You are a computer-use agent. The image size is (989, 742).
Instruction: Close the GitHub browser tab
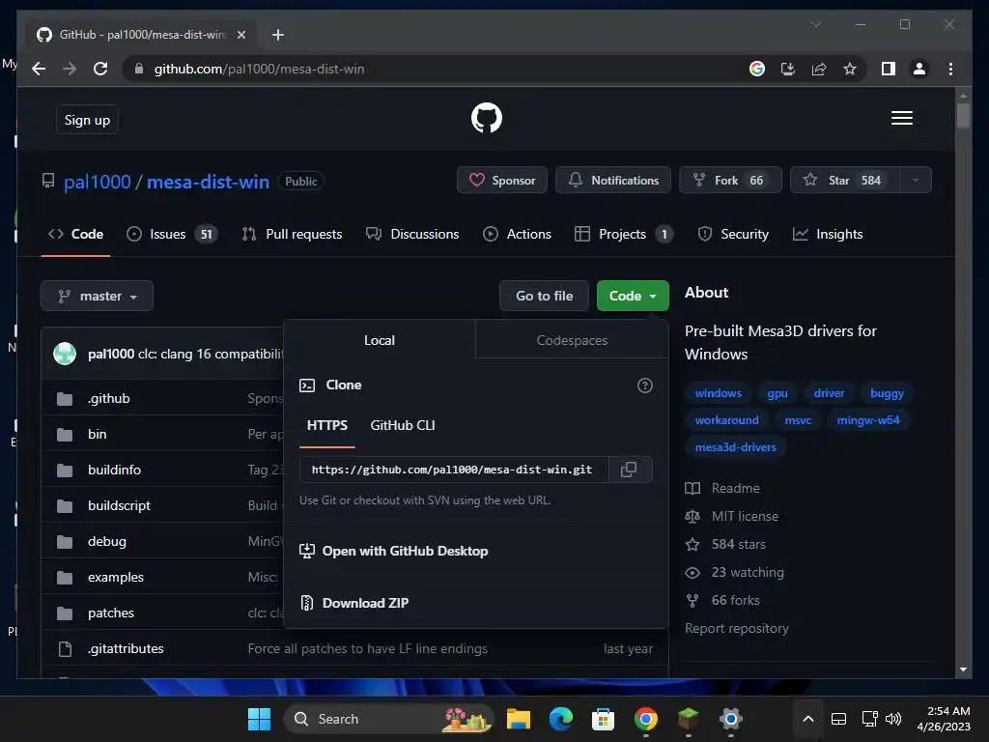point(240,35)
